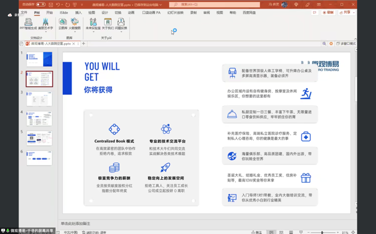The height and width of the screenshot is (234, 376).
Task: Click the 录制 record button
Action: (x=328, y=12)
